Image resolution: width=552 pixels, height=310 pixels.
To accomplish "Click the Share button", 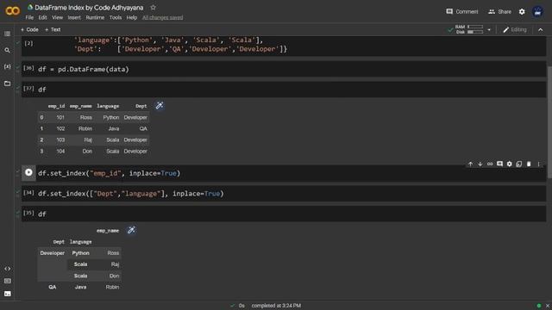I will [x=499, y=11].
